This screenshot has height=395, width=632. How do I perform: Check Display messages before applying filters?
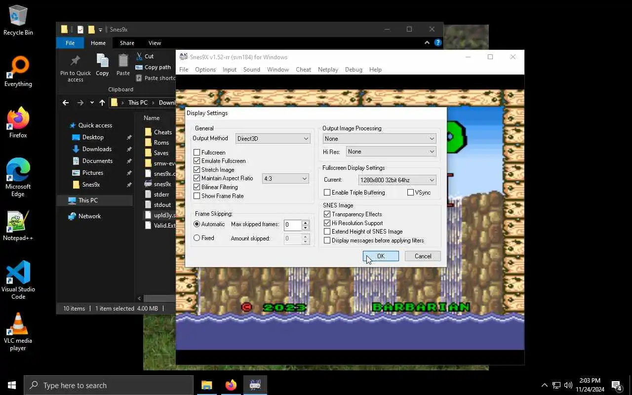tap(327, 240)
